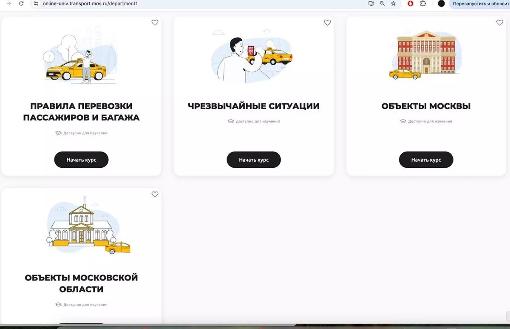Click graduation cap icon in Объекты Московской области card

coord(58,305)
